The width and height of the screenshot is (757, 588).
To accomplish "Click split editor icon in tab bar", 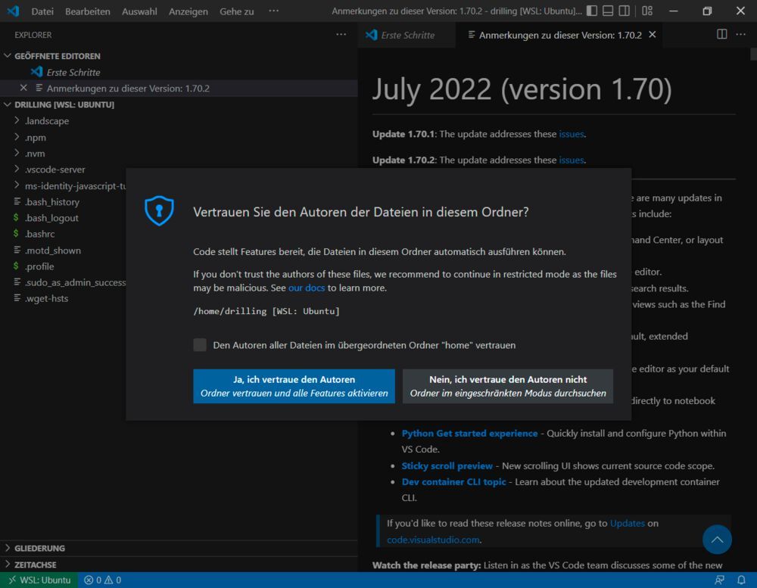I will point(722,35).
